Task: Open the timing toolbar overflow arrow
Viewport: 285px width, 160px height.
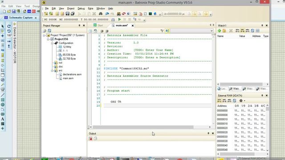Action: (211, 14)
